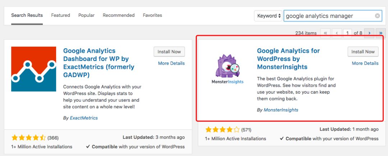Click the previous page arrow
The image size is (388, 156).
pyautogui.click(x=337, y=33)
